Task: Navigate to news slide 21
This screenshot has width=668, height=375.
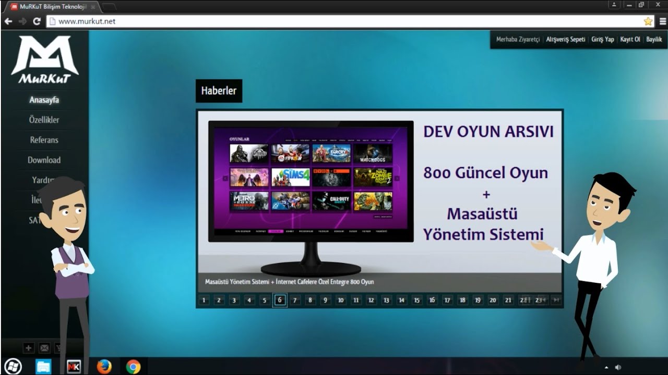Action: point(508,300)
